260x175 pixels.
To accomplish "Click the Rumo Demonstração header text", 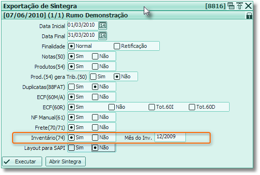I will pos(97,15).
